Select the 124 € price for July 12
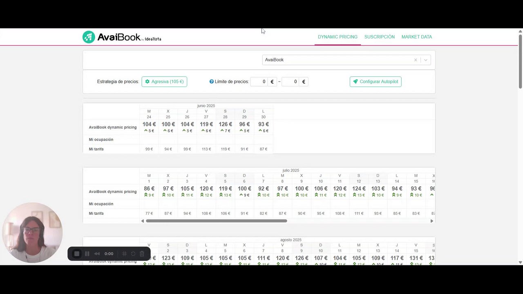Image resolution: width=523 pixels, height=294 pixels. click(x=359, y=189)
